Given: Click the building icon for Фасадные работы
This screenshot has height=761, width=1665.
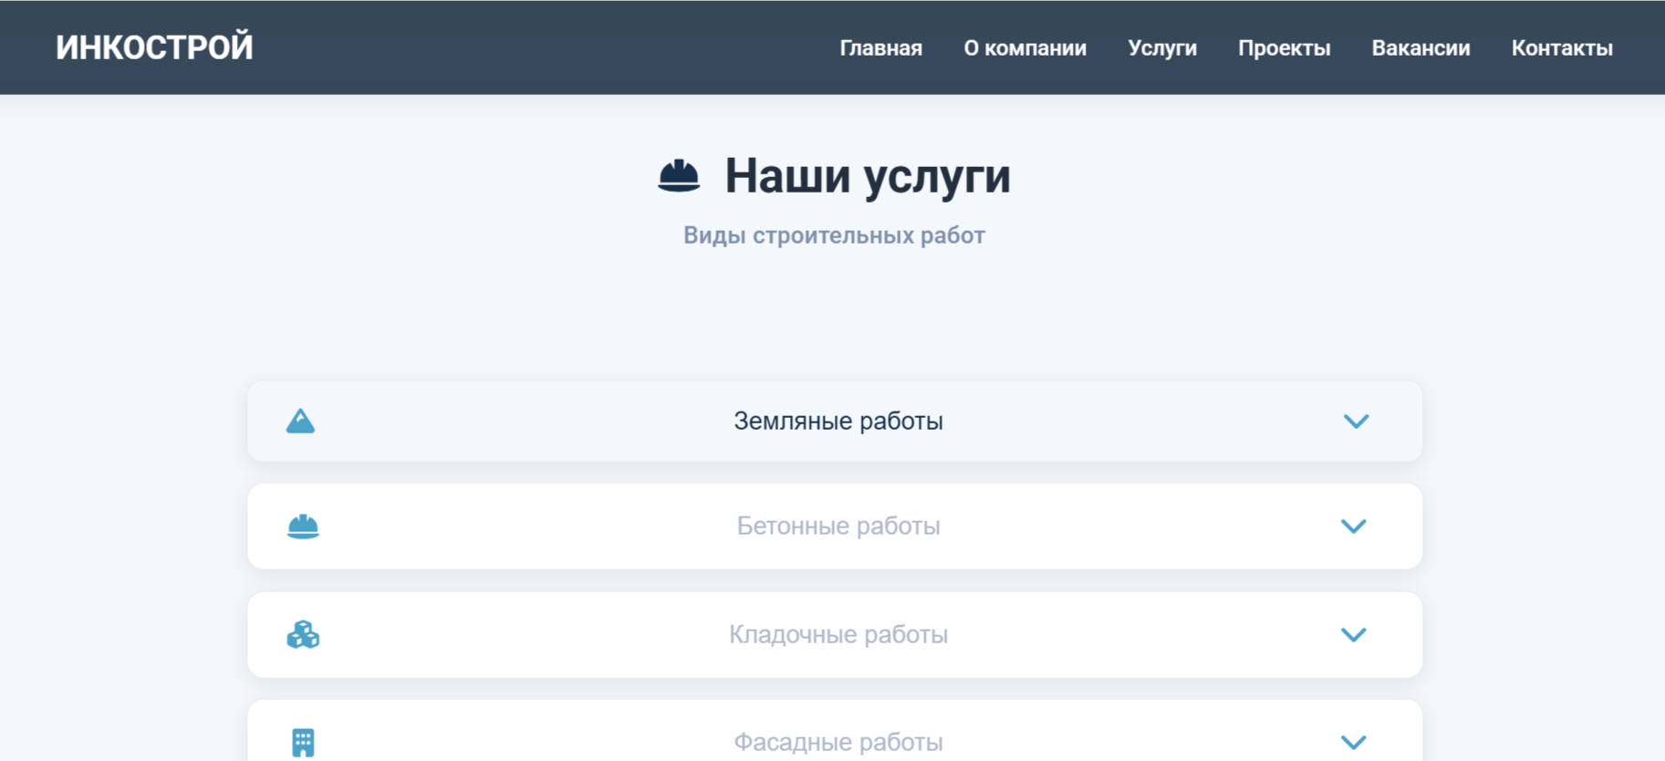Looking at the screenshot, I should [x=303, y=743].
